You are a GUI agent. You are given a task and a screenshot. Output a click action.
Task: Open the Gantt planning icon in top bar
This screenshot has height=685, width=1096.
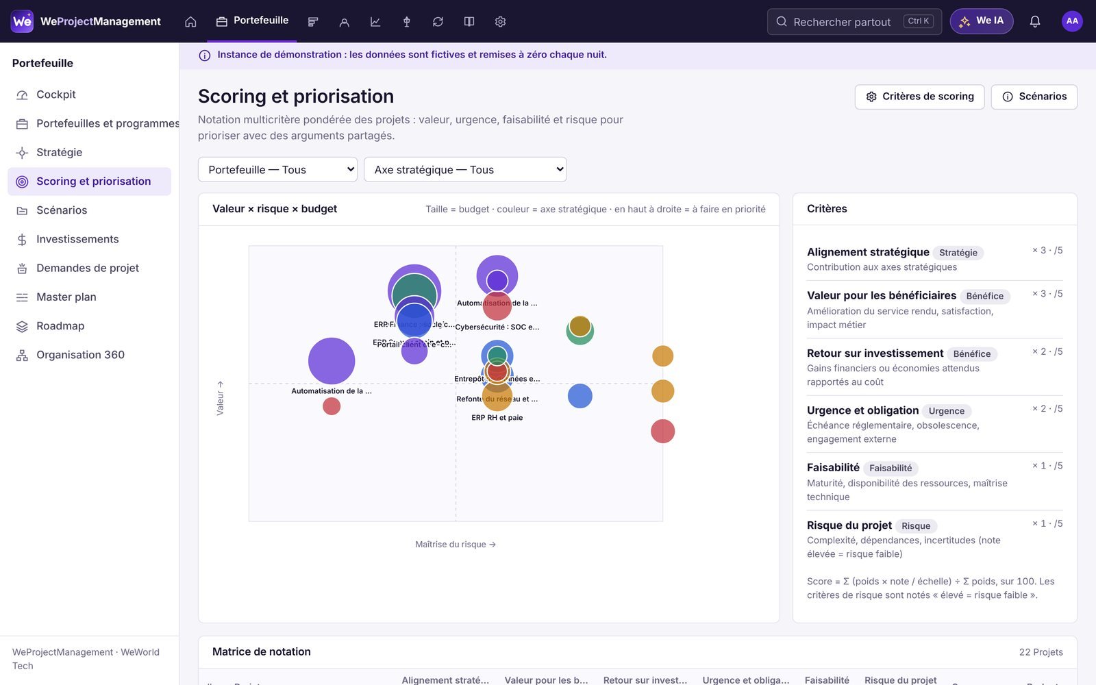coord(313,22)
